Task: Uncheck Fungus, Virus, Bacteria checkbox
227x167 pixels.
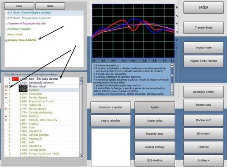Action: point(6,40)
